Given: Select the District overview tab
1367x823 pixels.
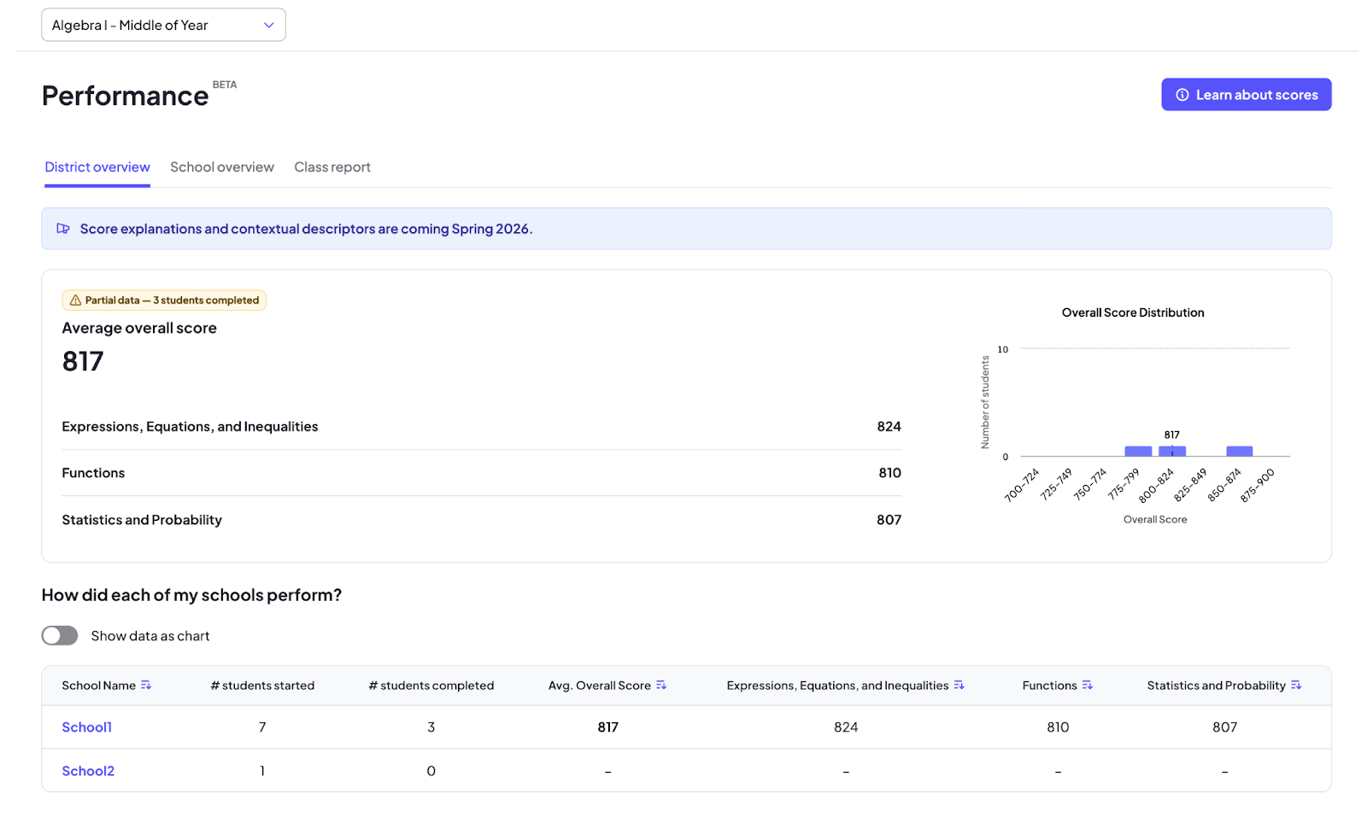Looking at the screenshot, I should 97,166.
